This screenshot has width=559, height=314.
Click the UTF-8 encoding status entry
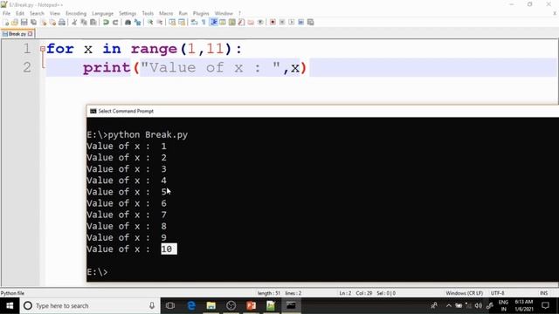point(498,293)
